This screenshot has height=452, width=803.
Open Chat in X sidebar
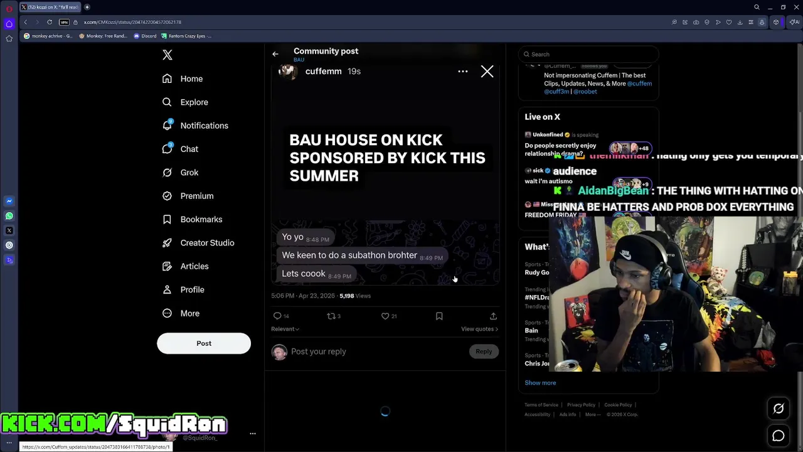pos(180,149)
